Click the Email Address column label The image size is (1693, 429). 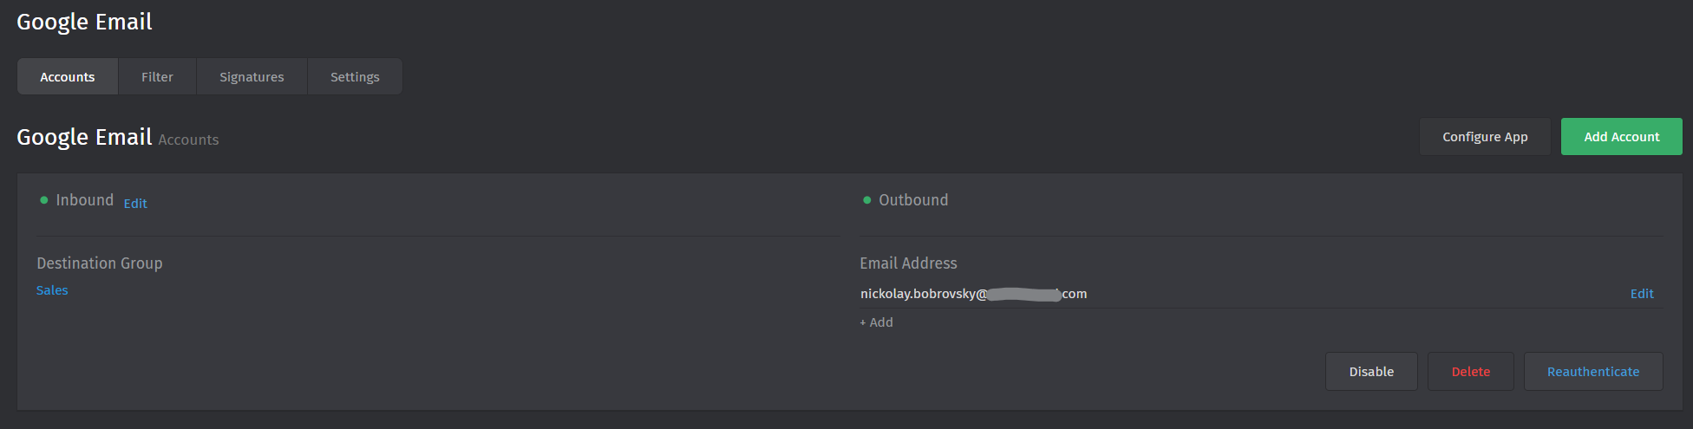pos(908,263)
